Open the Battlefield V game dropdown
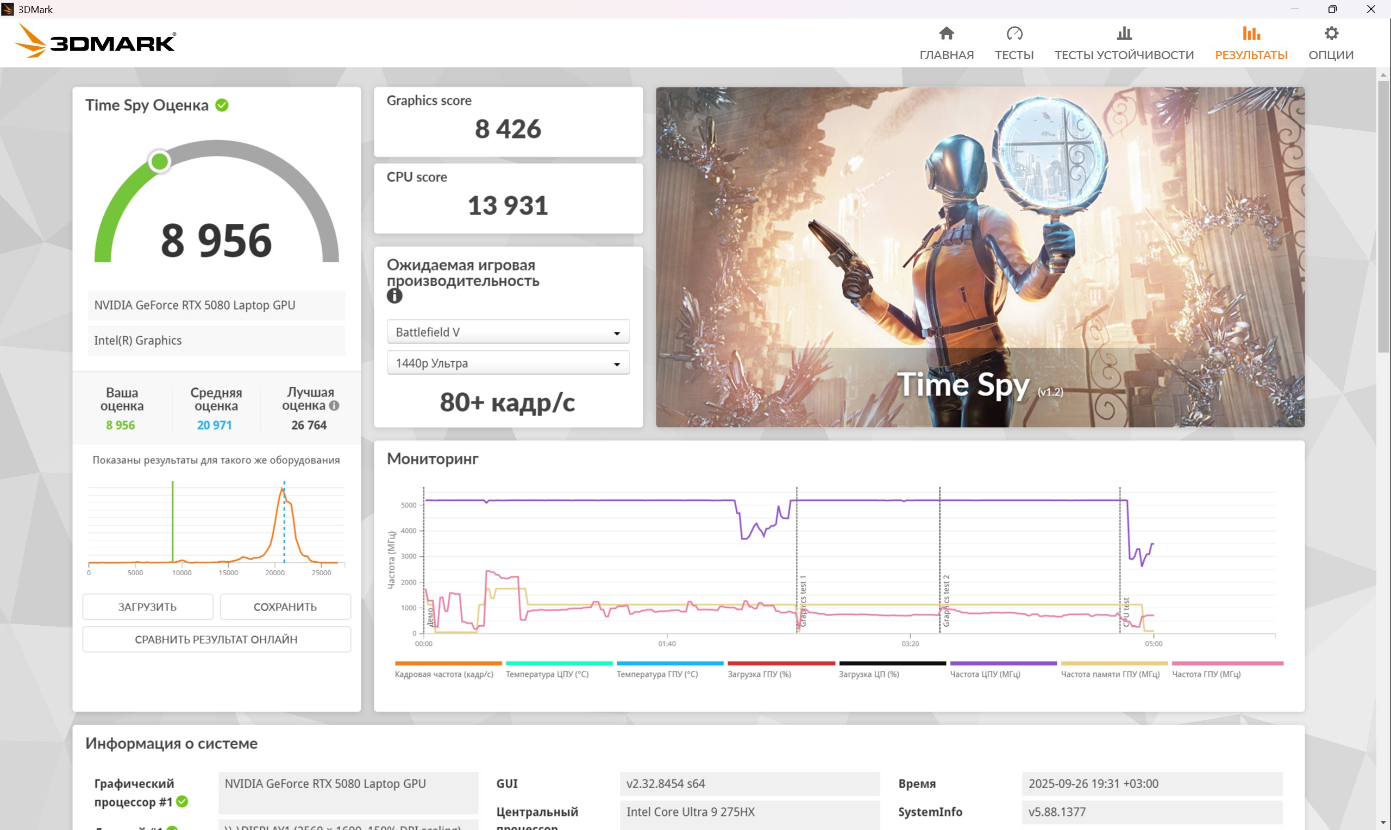Screen dimensions: 1391x830 click(x=508, y=332)
